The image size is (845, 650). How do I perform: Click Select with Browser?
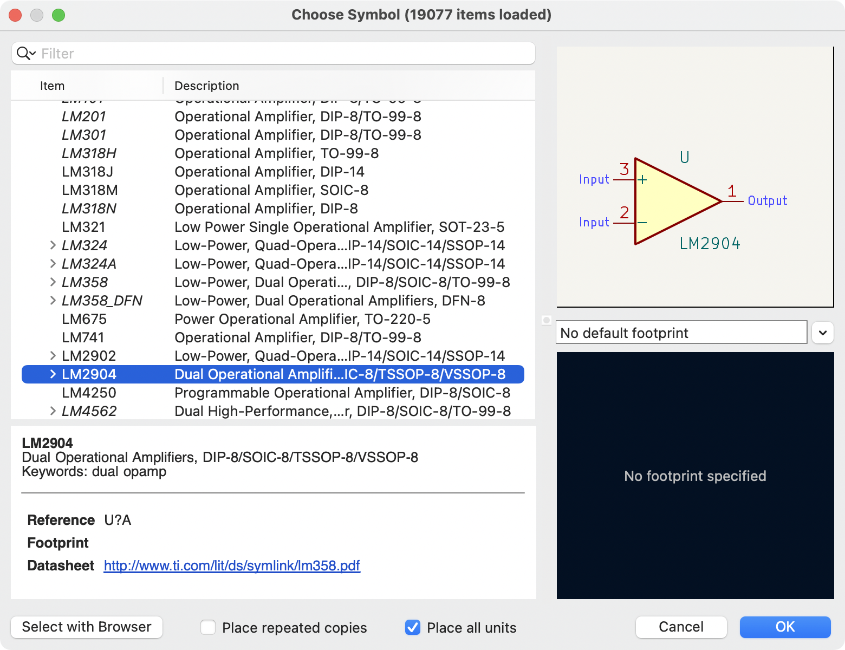[x=86, y=627]
